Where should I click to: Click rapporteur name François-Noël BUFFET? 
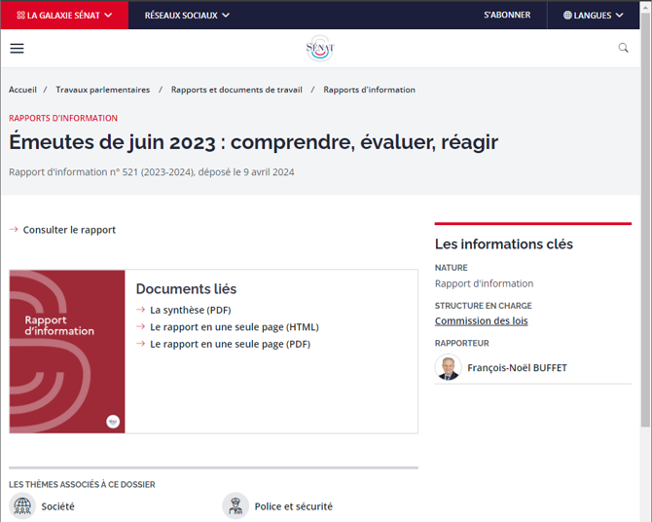click(x=517, y=368)
